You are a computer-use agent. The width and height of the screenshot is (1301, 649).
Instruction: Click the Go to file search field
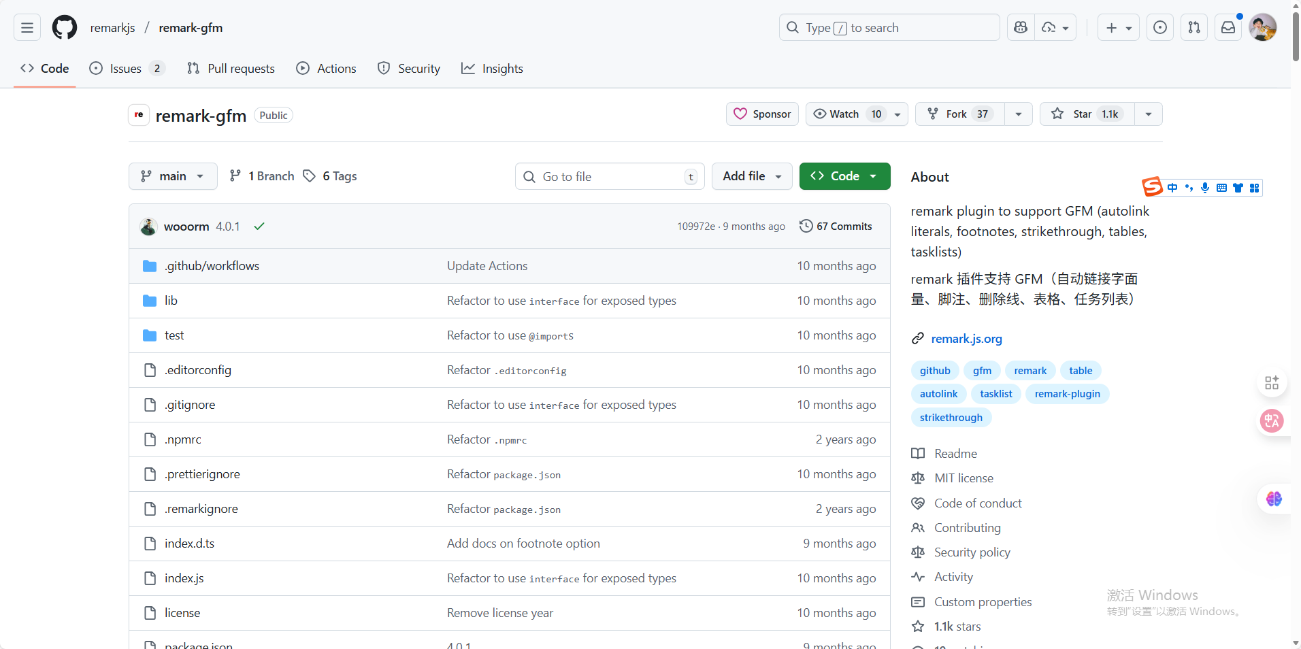[x=610, y=177]
